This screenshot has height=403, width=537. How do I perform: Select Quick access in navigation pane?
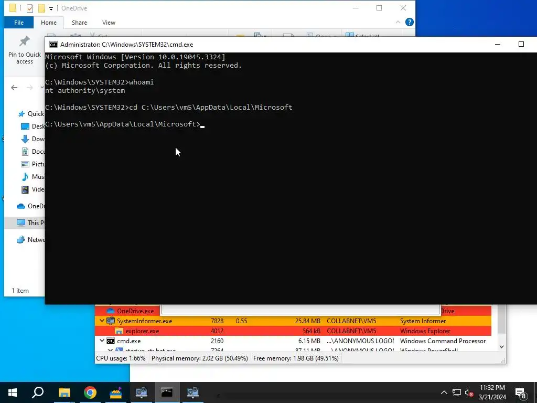[x=31, y=114]
